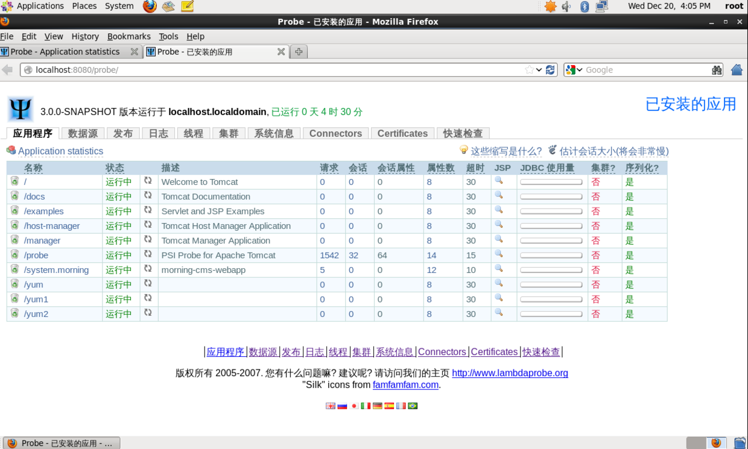Open the JSP magnifier for /examples

[x=499, y=210]
